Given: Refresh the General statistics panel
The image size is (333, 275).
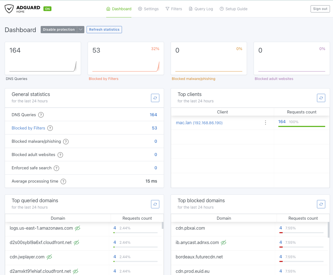Looking at the screenshot, I should [155, 98].
